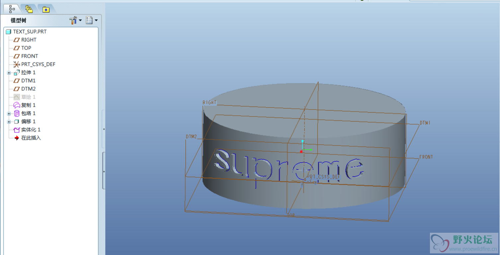The image size is (500, 255).
Task: Expand the 拉伸 1 feature node
Action: (x=9, y=73)
